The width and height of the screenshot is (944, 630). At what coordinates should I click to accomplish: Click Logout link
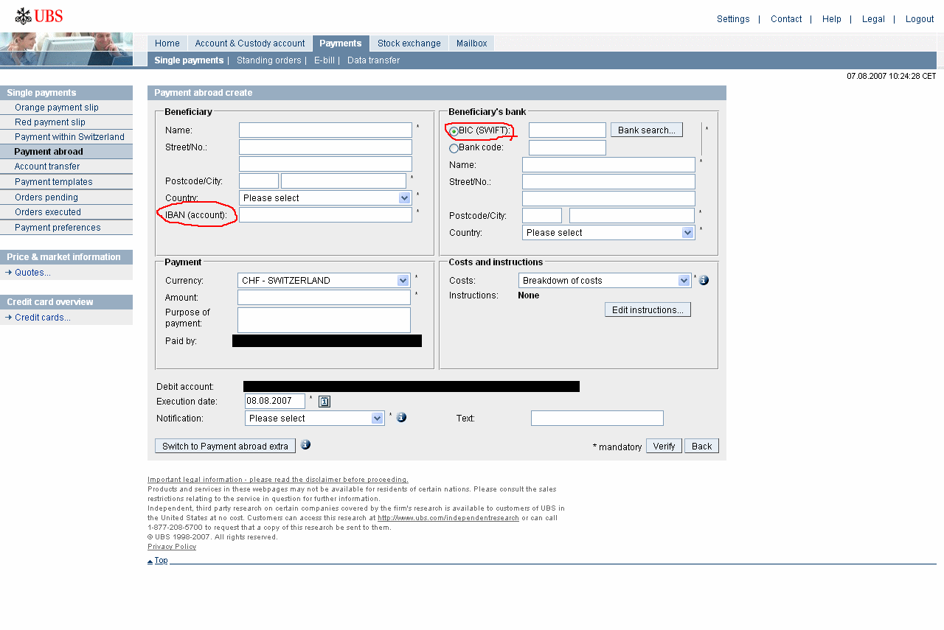[920, 19]
